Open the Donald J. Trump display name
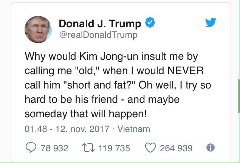 point(100,24)
